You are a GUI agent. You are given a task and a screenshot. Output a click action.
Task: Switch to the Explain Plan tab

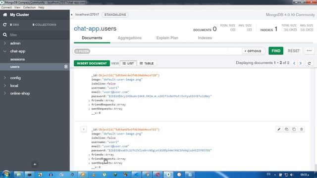(x=167, y=38)
